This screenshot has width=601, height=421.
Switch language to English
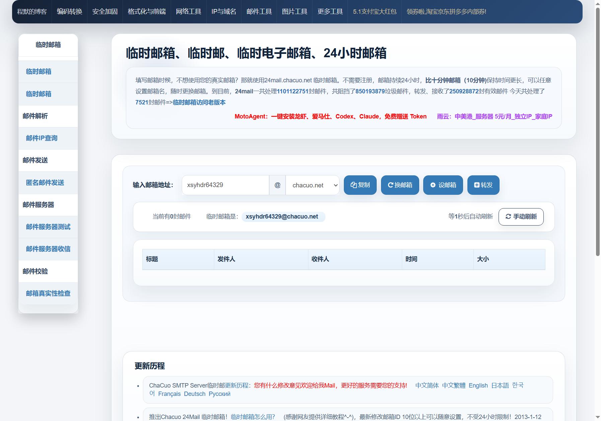pos(478,386)
